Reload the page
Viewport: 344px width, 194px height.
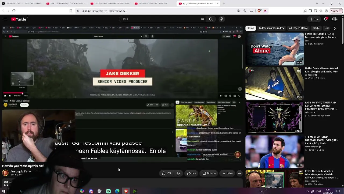click(14, 11)
